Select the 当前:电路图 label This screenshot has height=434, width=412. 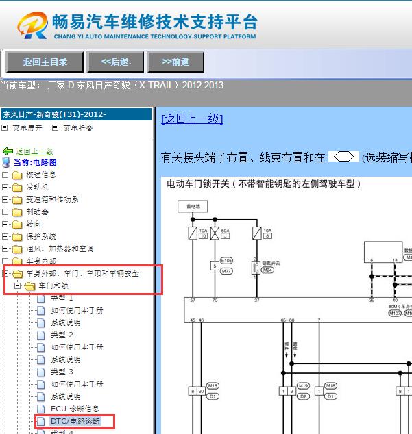[x=35, y=162]
